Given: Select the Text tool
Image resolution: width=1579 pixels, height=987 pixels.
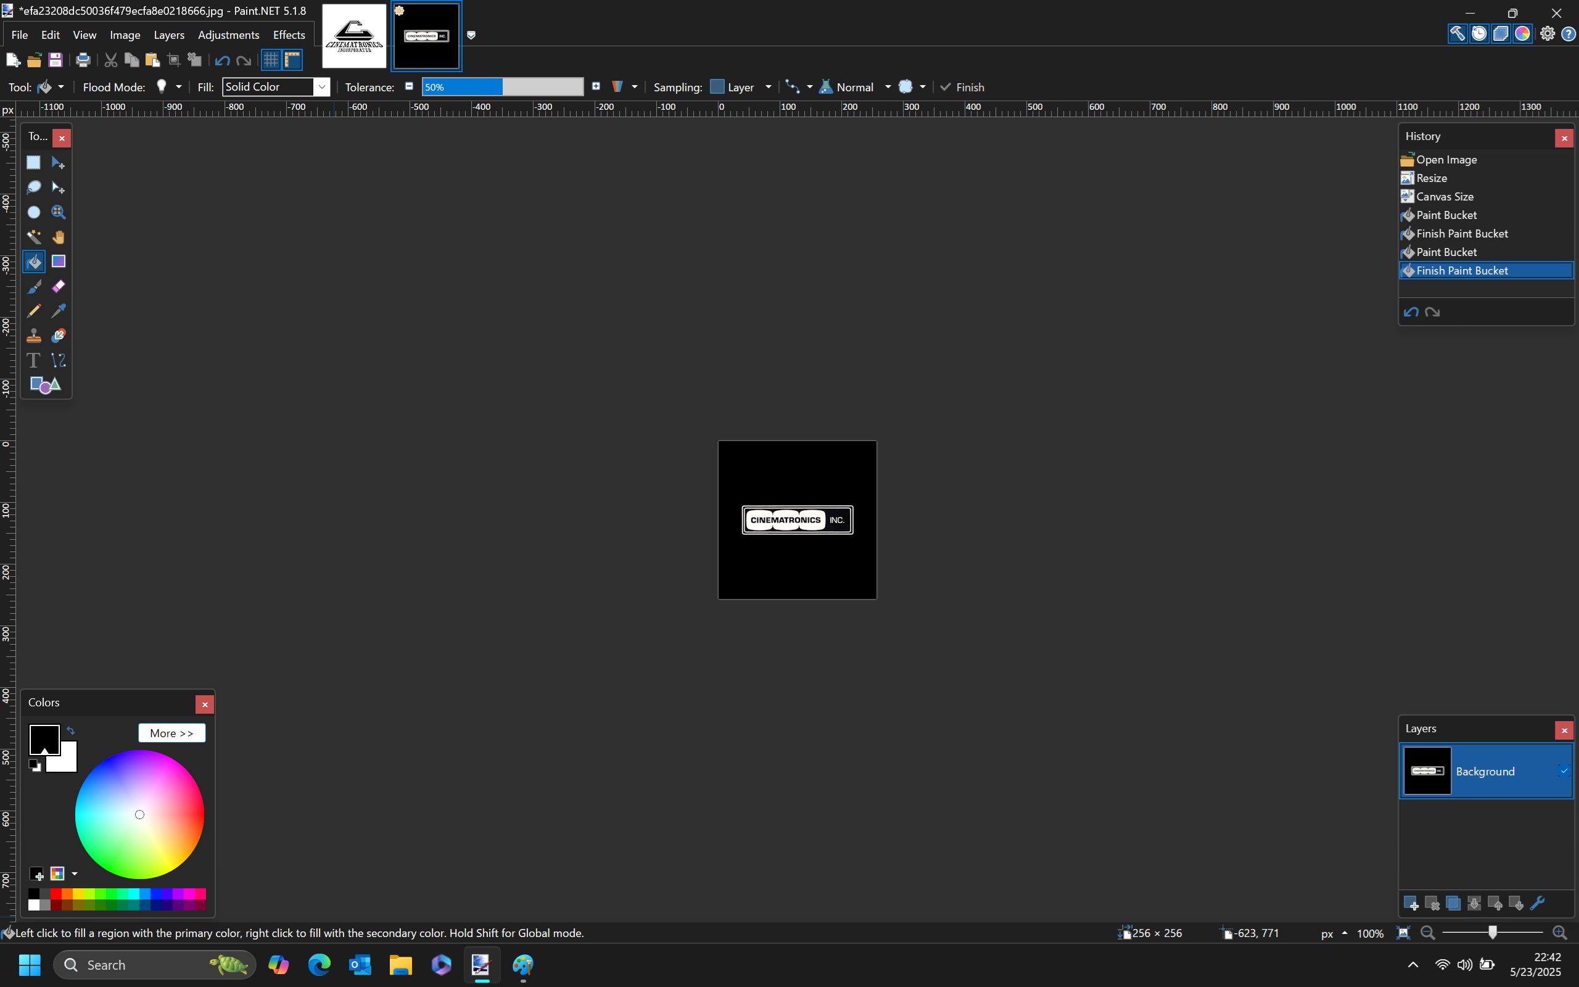Looking at the screenshot, I should click(x=33, y=360).
